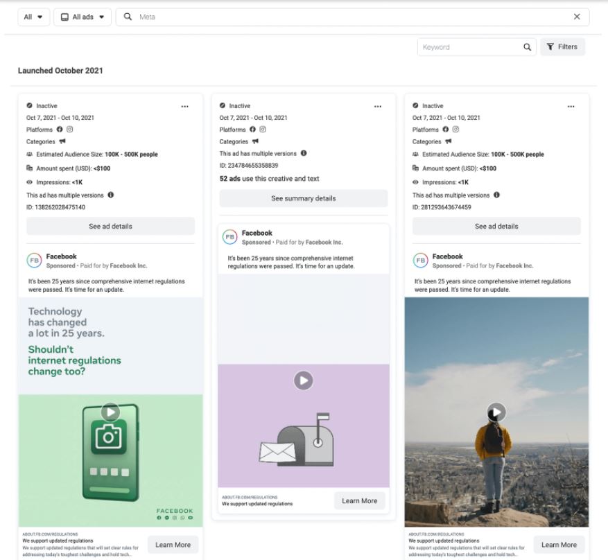Viewport: 608px width, 560px height.
Task: Click See ad details on first ad
Action: 110,226
